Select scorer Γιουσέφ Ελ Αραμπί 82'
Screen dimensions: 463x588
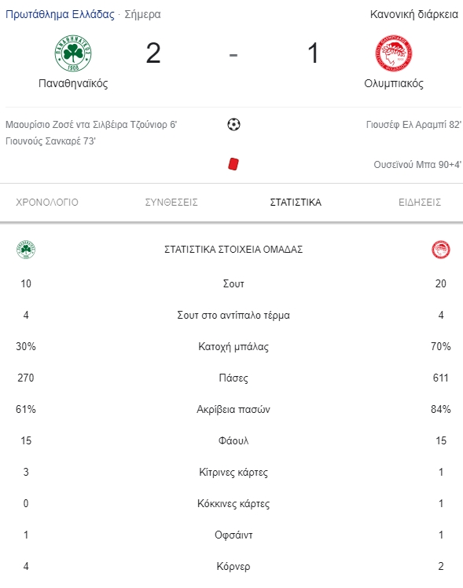[x=413, y=125]
